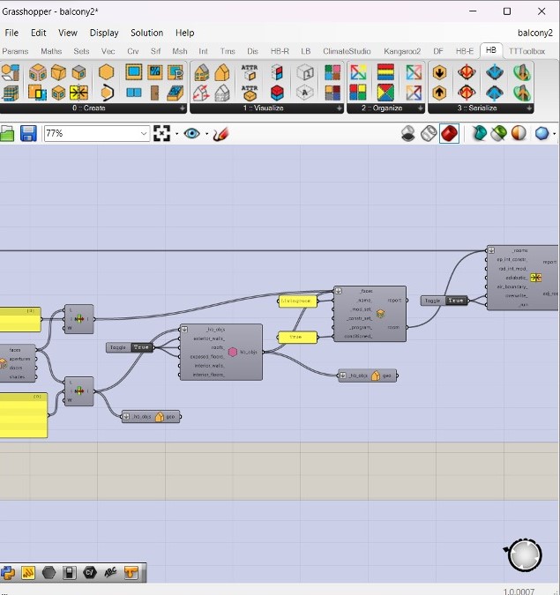This screenshot has width=560, height=595.
Task: Click the orange T icon in bottom toolbar
Action: tap(131, 572)
